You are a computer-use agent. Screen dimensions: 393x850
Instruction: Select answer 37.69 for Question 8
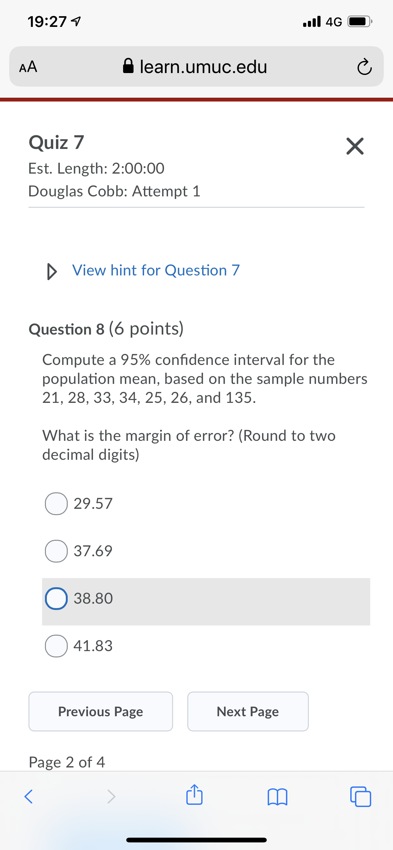pyautogui.click(x=56, y=551)
